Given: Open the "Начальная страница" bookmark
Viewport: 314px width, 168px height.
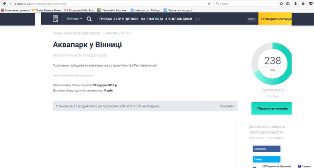Looking at the screenshot, I should (15, 10).
